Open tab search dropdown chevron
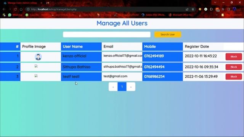 tap(215, 3)
